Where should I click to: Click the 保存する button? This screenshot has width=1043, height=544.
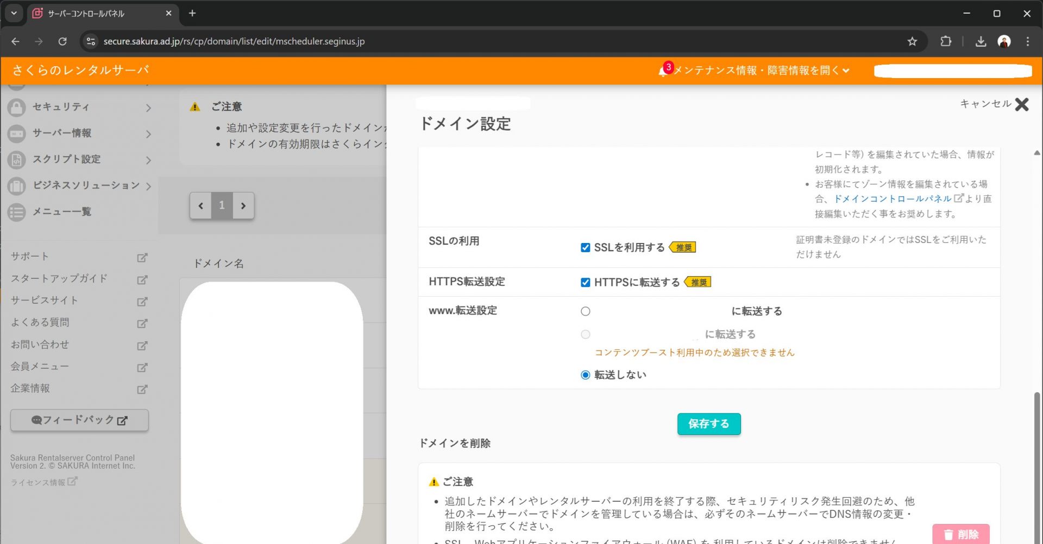[x=708, y=424]
